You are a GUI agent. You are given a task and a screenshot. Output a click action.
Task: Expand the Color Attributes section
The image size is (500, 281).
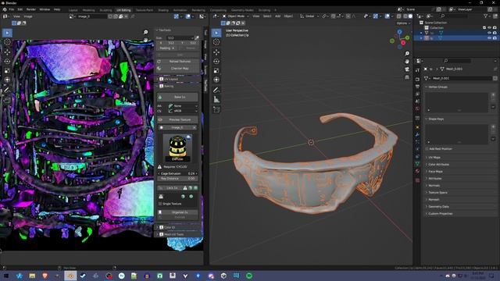coord(460,165)
